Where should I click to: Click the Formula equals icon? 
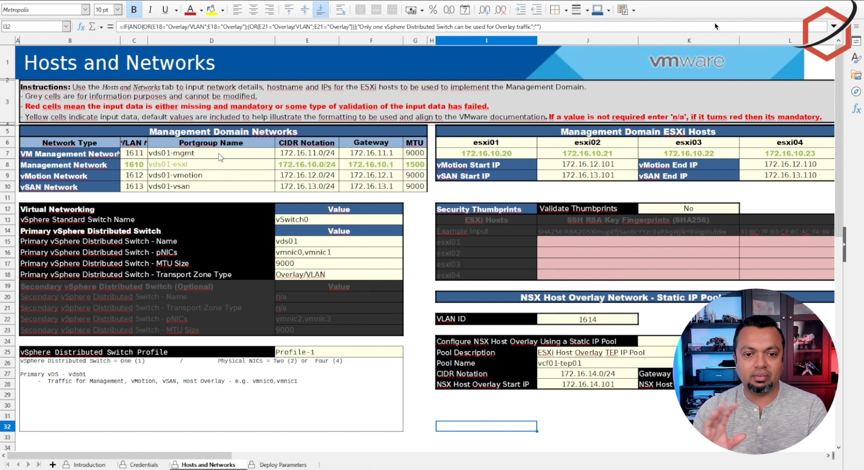tap(110, 27)
